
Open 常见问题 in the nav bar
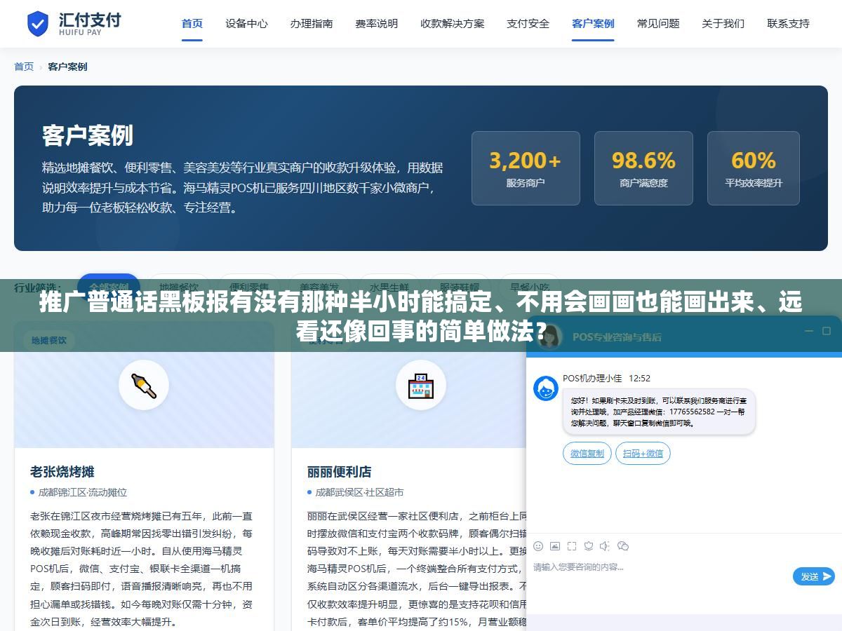coord(658,23)
